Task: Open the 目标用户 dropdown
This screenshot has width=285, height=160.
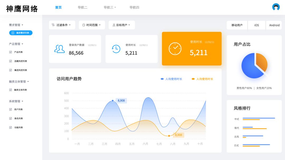Action: 122,25
